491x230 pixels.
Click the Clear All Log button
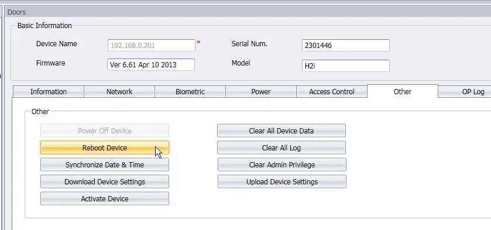[281, 147]
